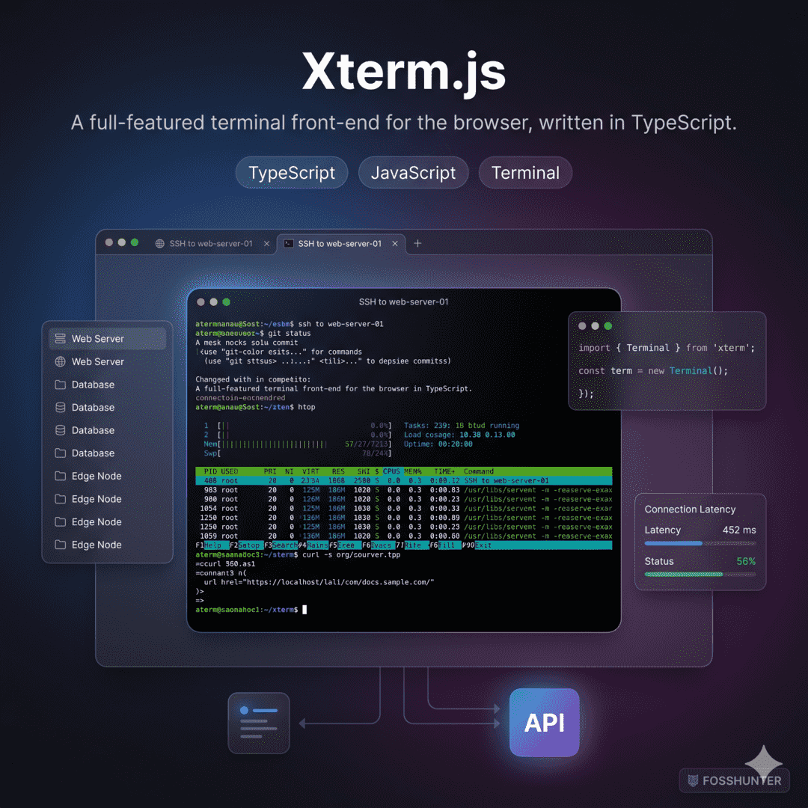Select the process row with PID 1059

click(x=403, y=536)
